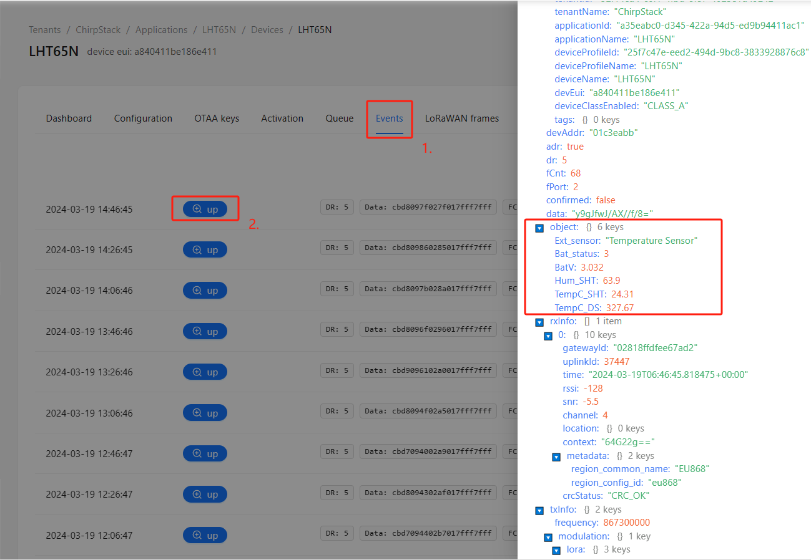Select the Events tab
811x560 pixels.
pos(390,118)
